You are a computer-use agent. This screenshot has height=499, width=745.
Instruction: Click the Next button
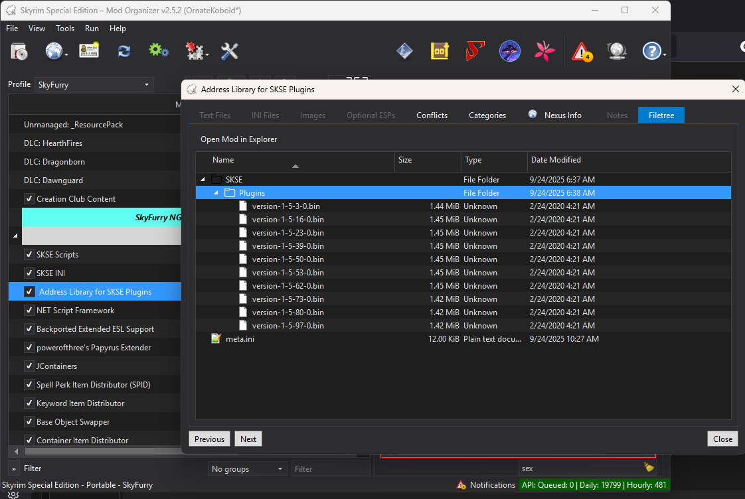click(x=248, y=439)
